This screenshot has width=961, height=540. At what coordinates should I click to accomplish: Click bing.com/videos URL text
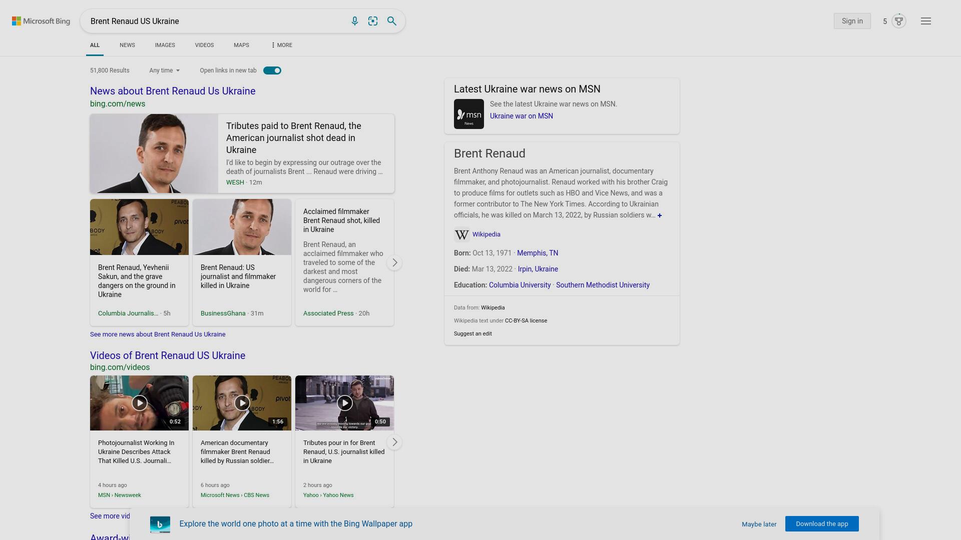pyautogui.click(x=120, y=367)
